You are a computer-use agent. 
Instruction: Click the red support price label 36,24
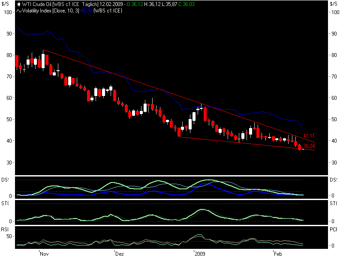click(x=309, y=146)
